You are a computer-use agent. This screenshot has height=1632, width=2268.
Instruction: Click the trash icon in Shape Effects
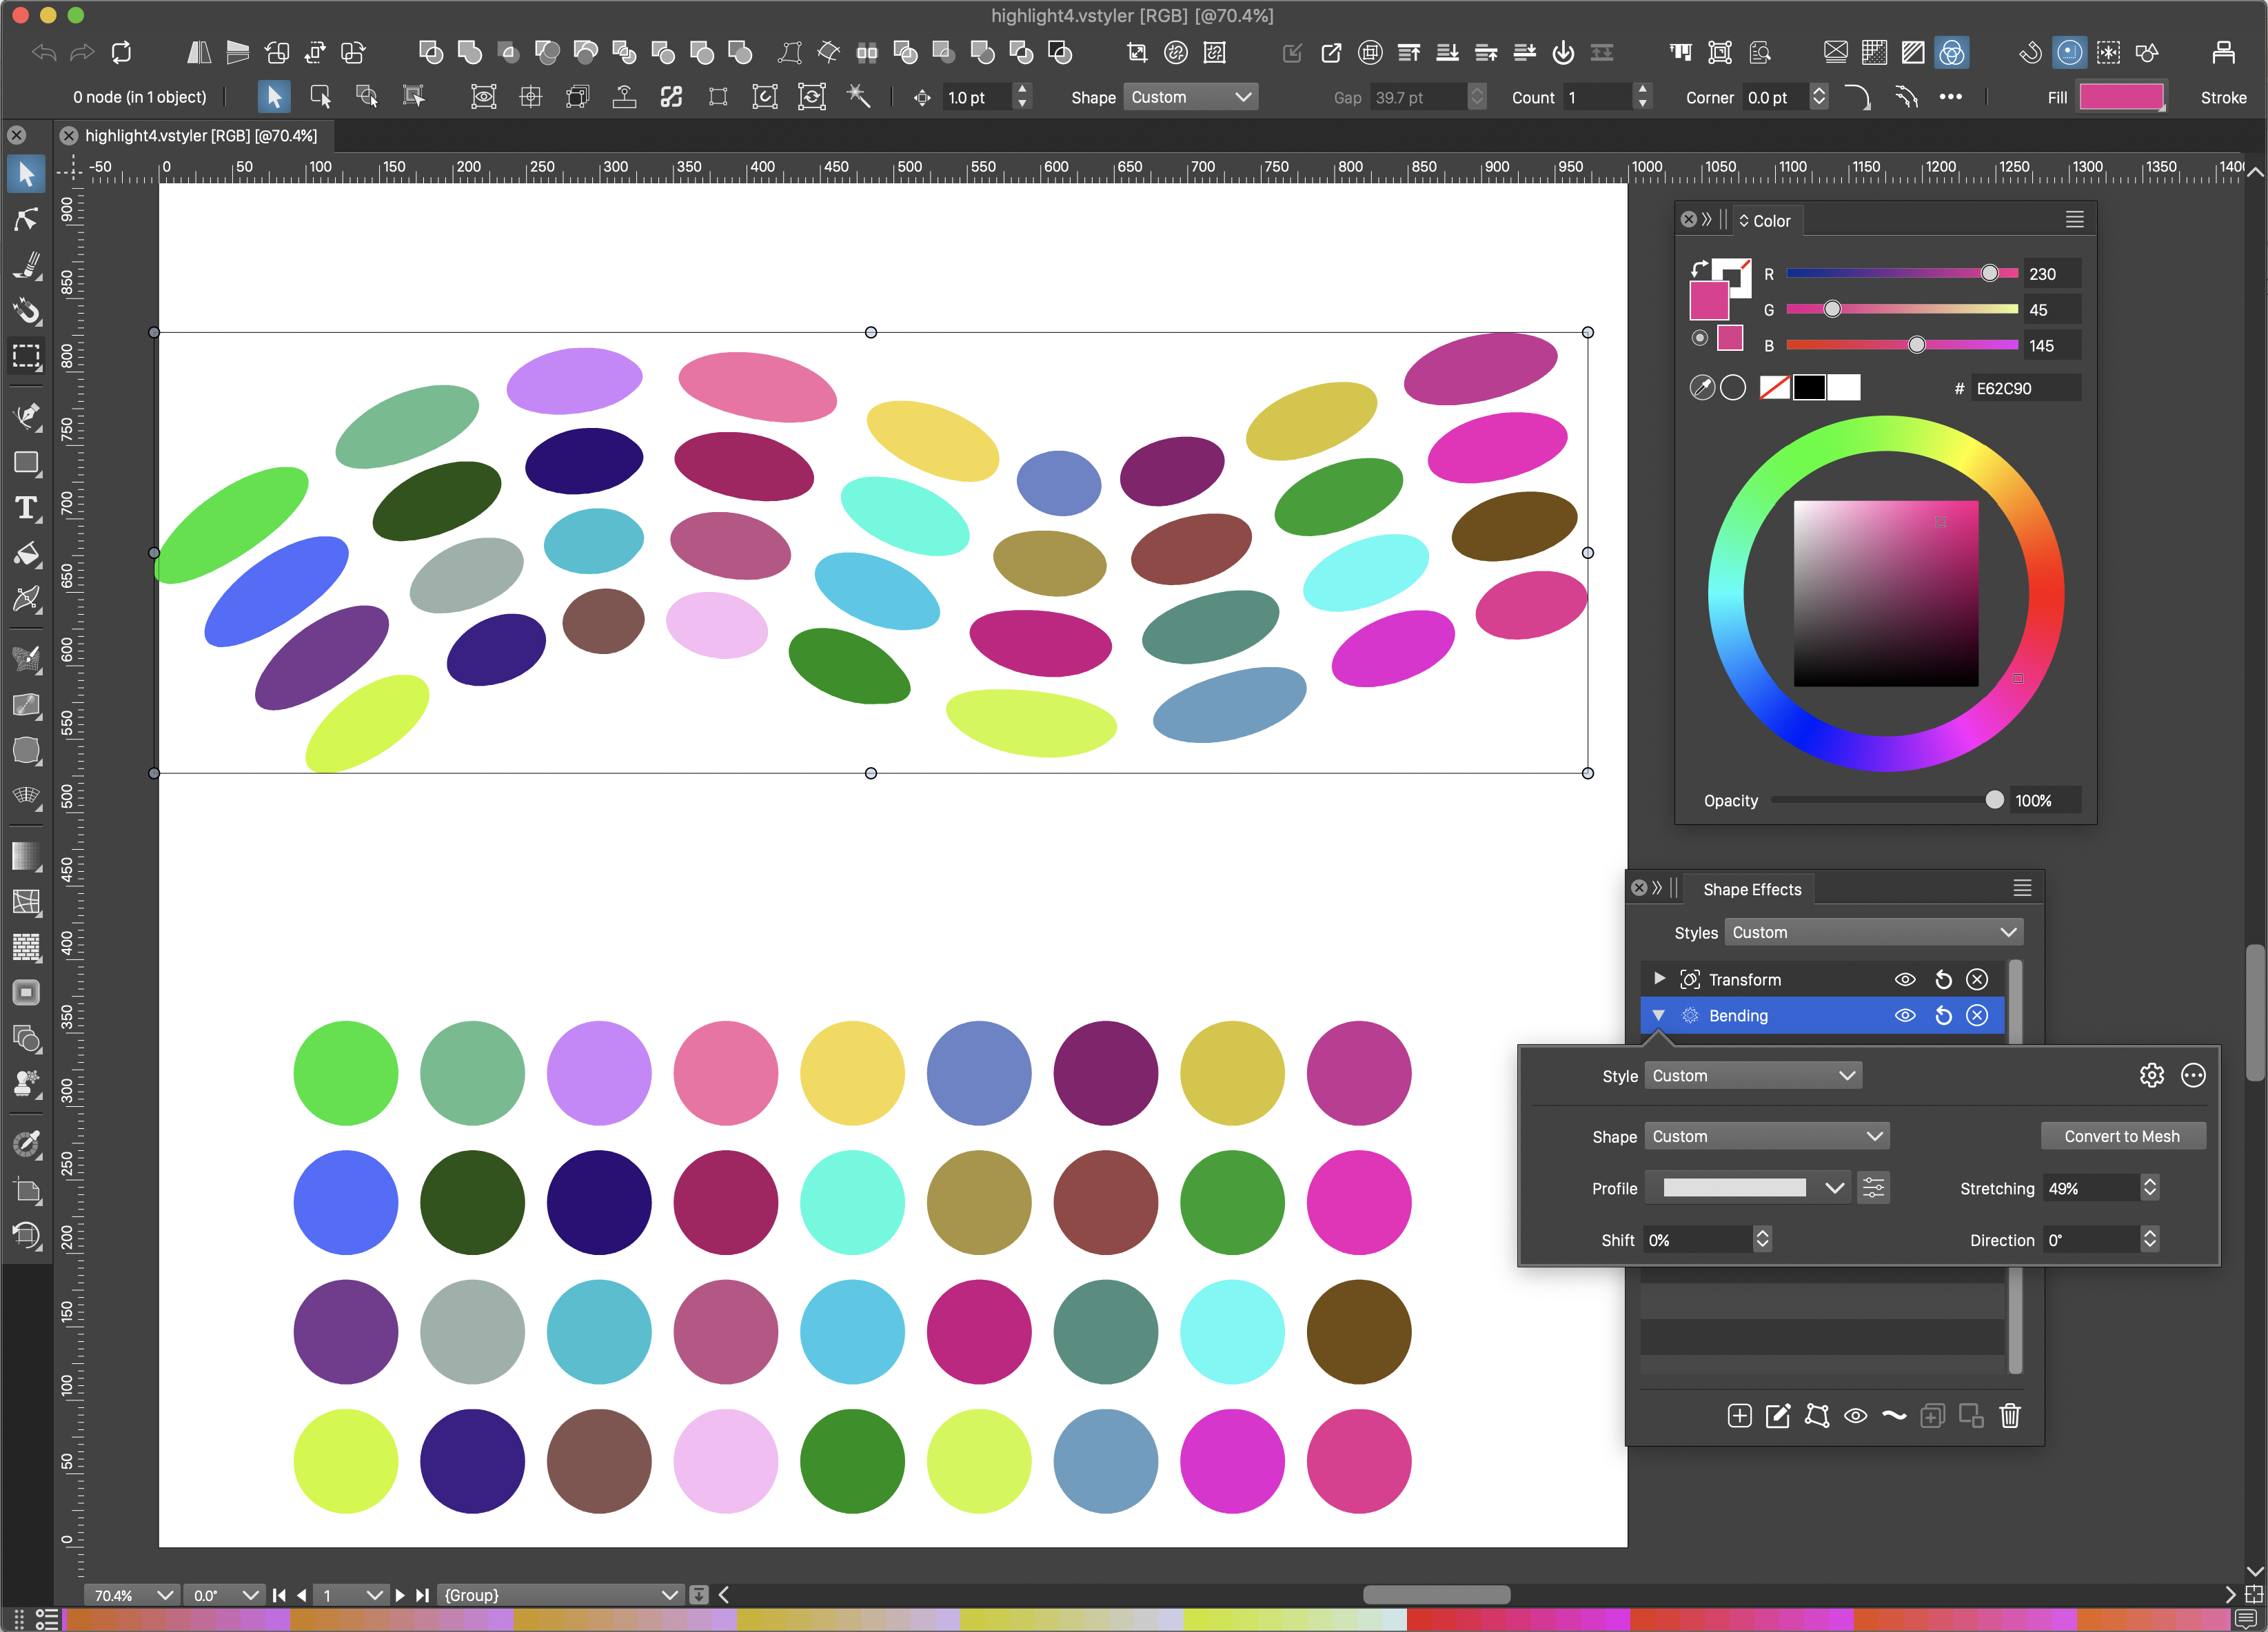tap(2009, 1415)
